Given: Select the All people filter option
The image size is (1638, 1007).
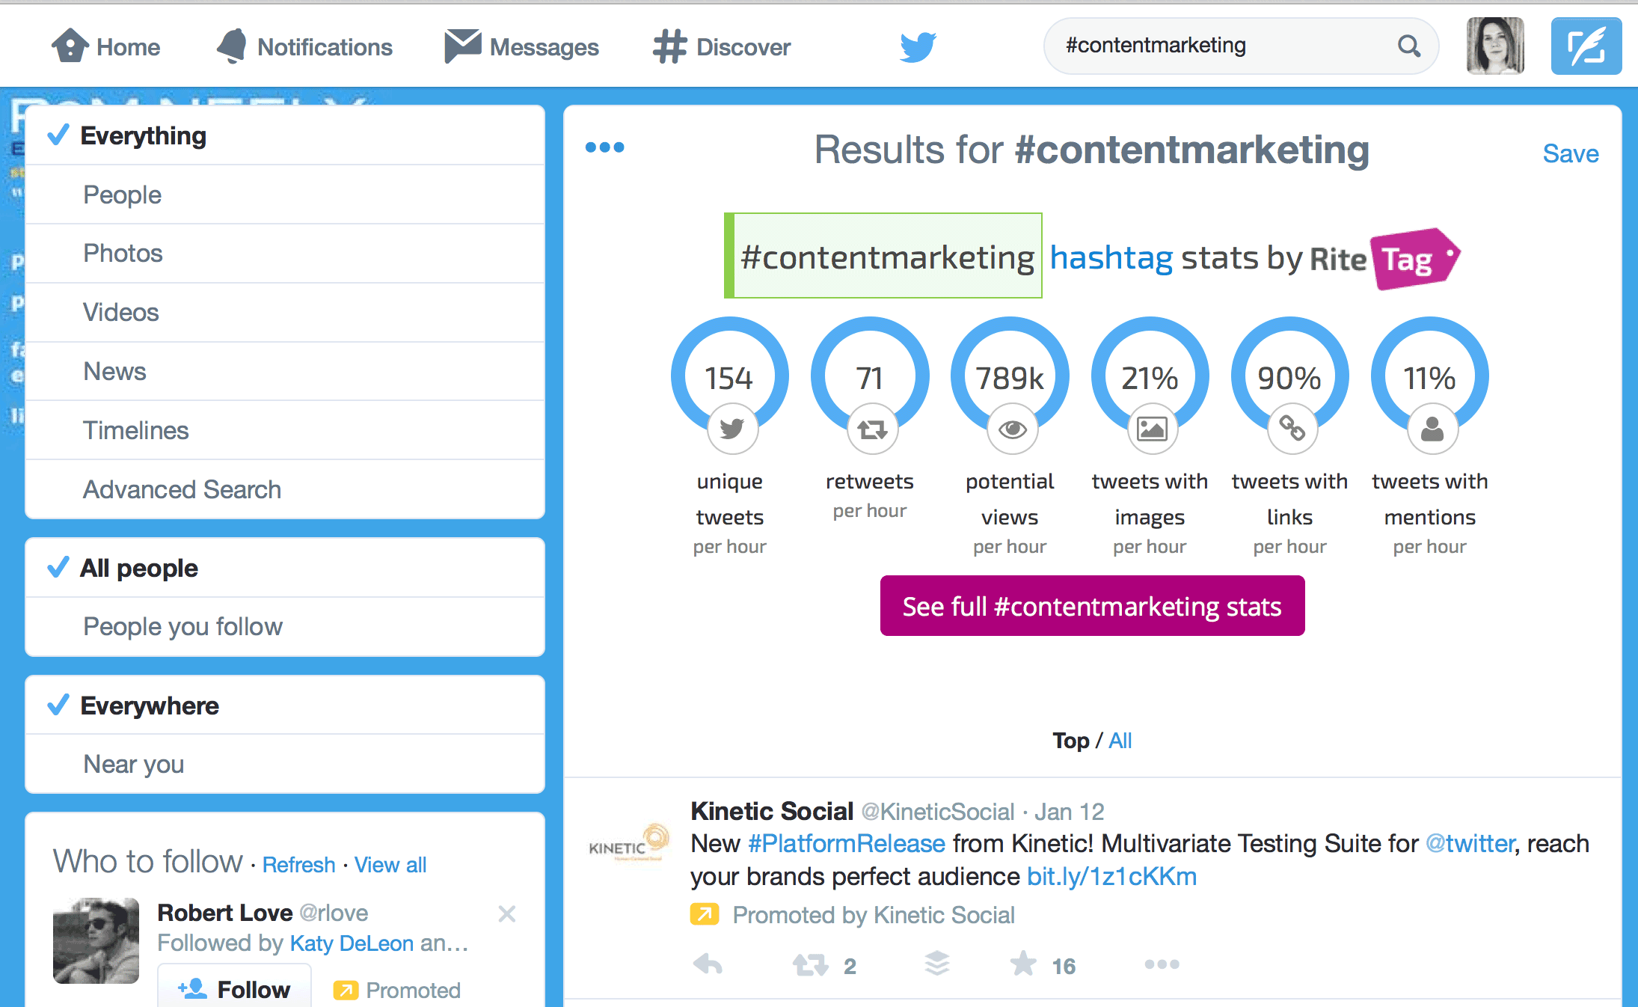Looking at the screenshot, I should [x=139, y=569].
